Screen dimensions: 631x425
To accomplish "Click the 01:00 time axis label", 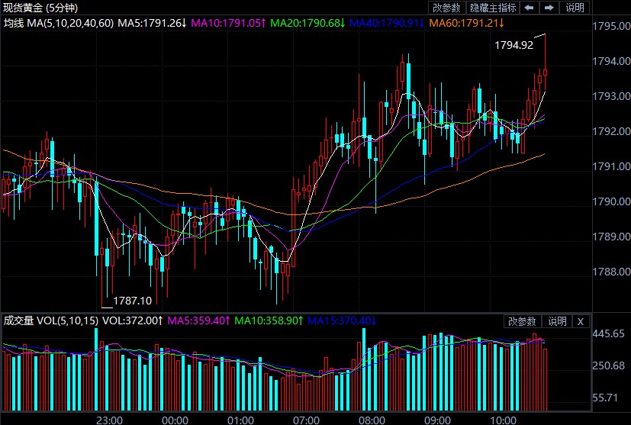I will tap(240, 420).
